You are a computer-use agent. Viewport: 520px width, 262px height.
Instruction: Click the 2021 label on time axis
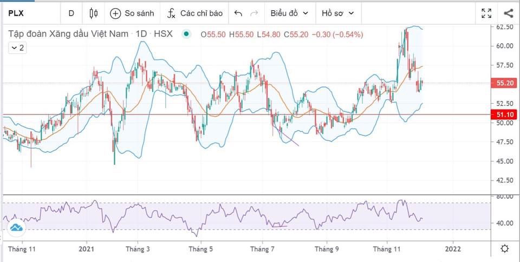[x=87, y=249]
